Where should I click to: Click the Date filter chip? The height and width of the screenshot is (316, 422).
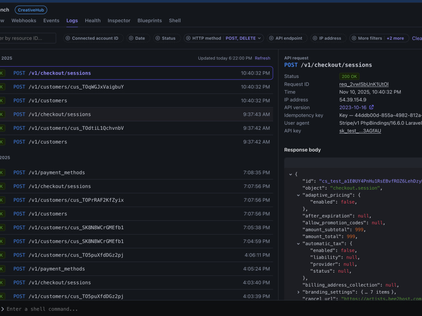(137, 38)
